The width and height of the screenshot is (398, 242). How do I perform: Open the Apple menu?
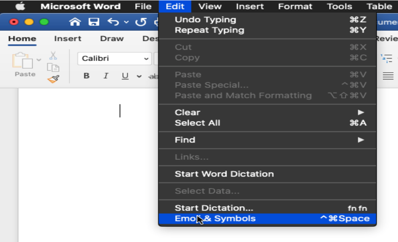(20, 6)
